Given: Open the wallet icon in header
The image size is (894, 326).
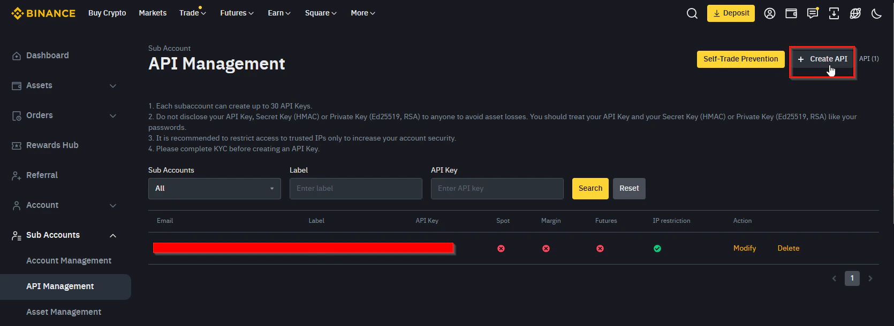Looking at the screenshot, I should (791, 13).
